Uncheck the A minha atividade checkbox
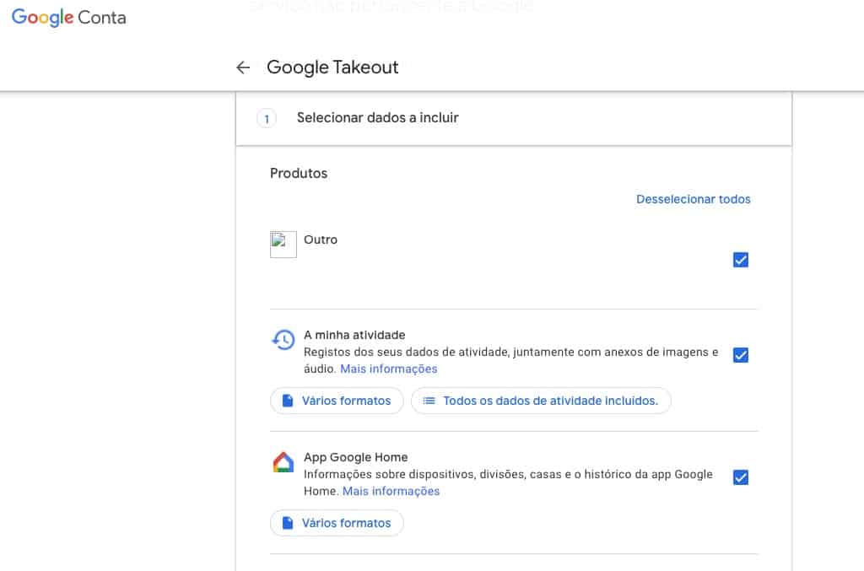Image resolution: width=864 pixels, height=571 pixels. pyautogui.click(x=741, y=354)
